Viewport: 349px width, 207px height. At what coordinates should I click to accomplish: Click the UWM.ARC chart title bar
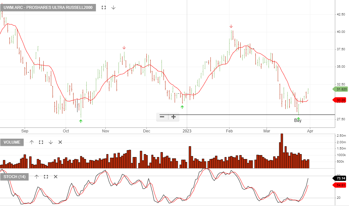click(49, 7)
